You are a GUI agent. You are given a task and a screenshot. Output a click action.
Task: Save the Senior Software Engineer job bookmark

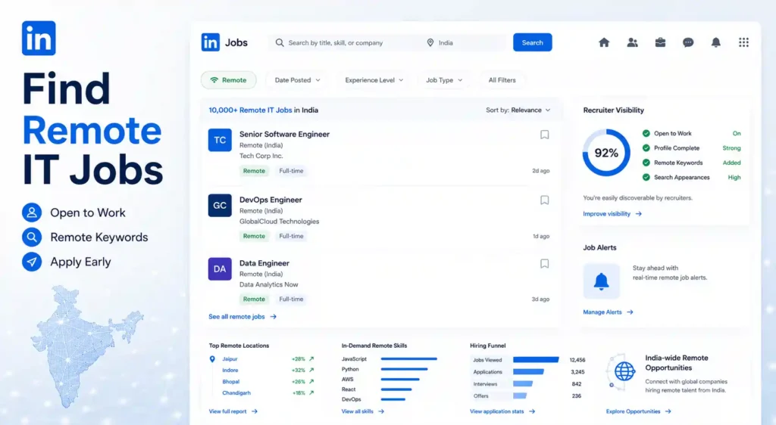click(544, 135)
